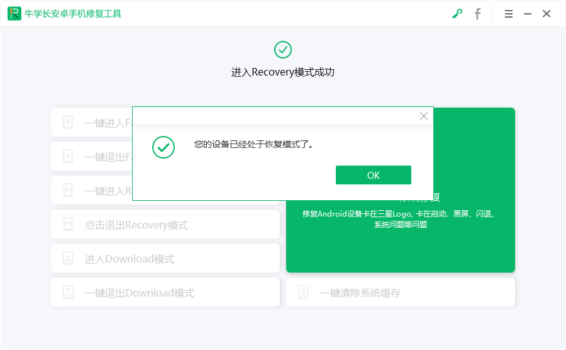The height and width of the screenshot is (350, 566).
Task: Click 一键清除系统缓存 option
Action: pyautogui.click(x=401, y=292)
